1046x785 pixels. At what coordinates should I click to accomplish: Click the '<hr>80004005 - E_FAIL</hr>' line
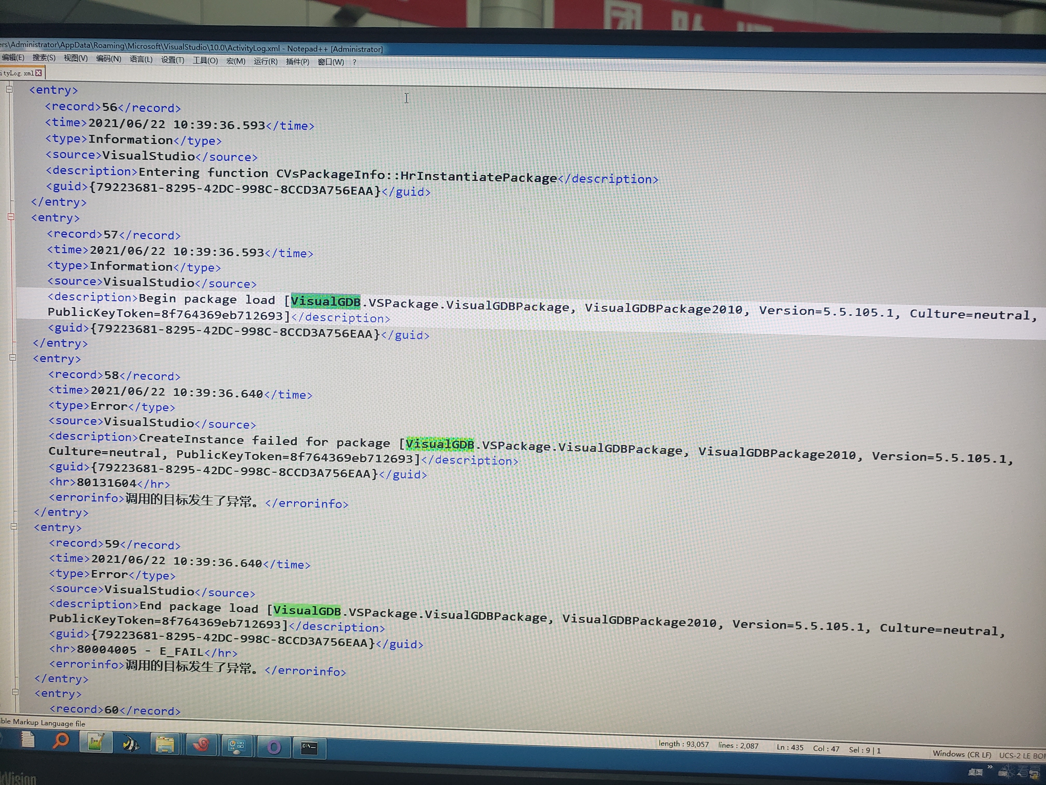144,651
